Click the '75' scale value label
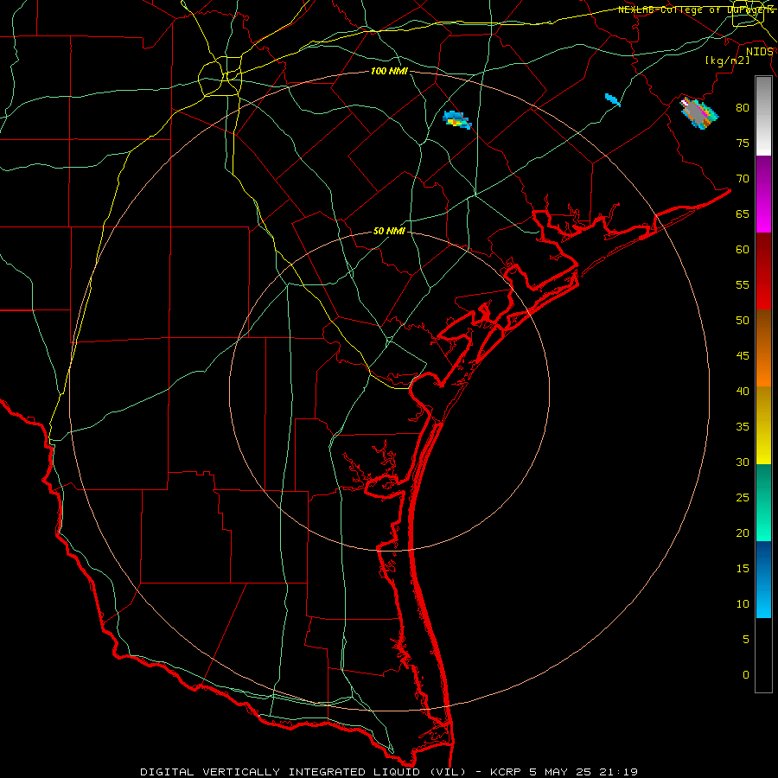 [x=743, y=143]
